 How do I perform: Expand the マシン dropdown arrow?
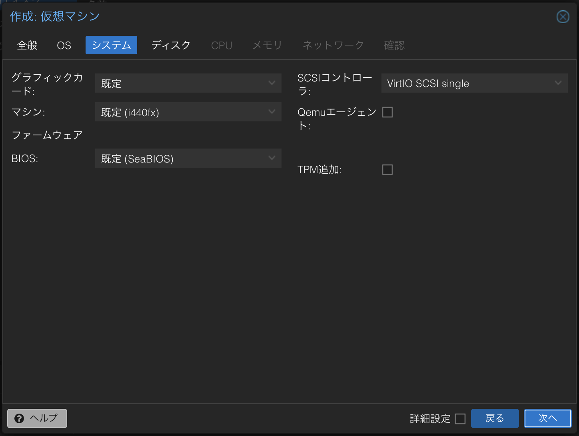272,112
